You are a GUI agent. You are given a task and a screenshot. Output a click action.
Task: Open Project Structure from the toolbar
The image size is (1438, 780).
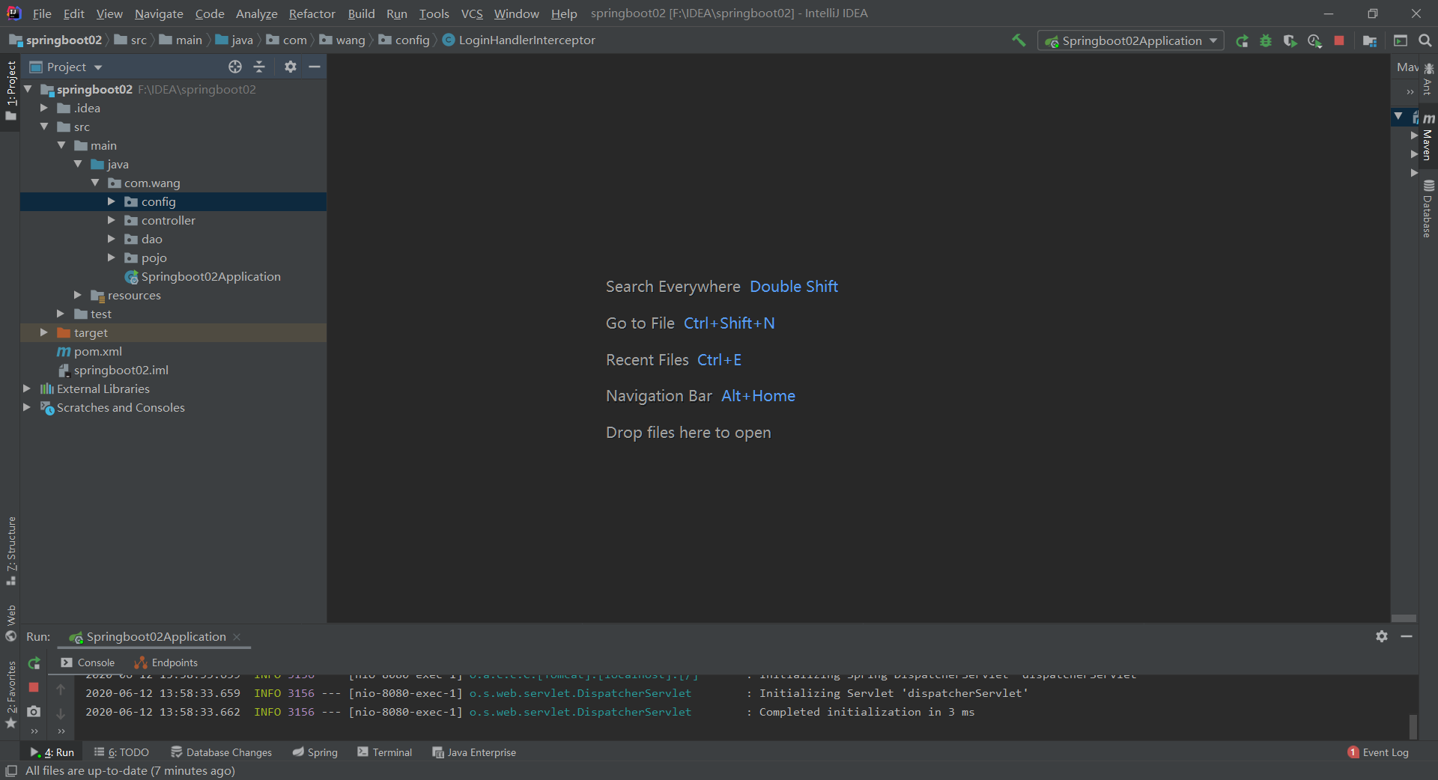tap(1370, 41)
